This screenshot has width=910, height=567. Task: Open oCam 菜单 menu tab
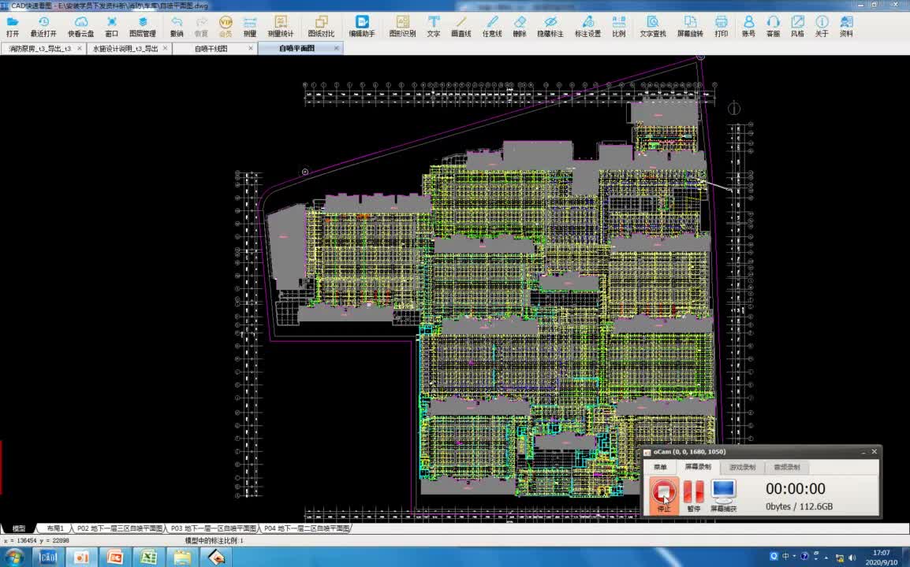click(660, 467)
